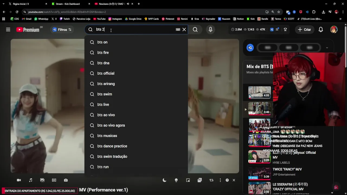Choose suggestion 'bts swim'
Image resolution: width=347 pixels, height=195 pixels.
point(136,94)
